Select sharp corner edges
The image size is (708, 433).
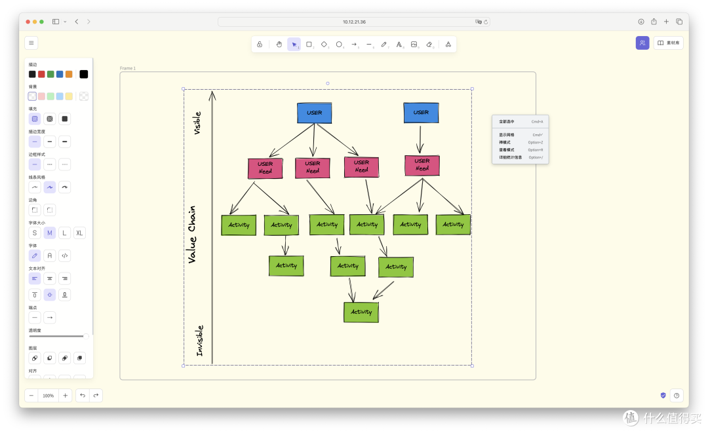[35, 210]
